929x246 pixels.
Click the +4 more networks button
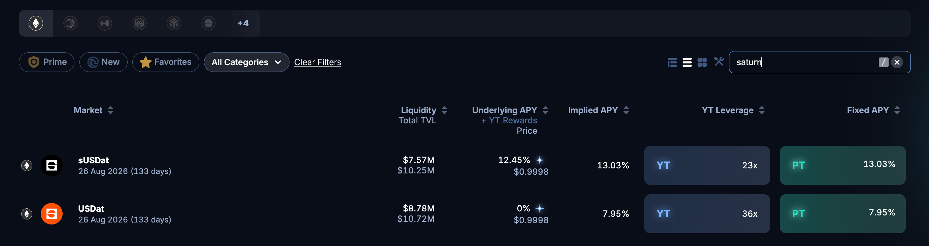(243, 23)
